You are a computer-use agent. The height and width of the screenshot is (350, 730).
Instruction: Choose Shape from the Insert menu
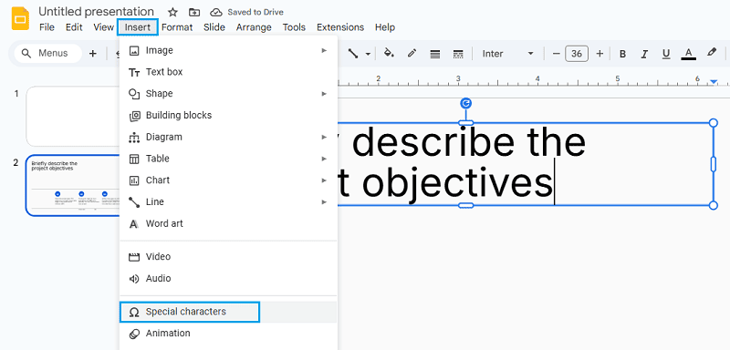pos(228,94)
